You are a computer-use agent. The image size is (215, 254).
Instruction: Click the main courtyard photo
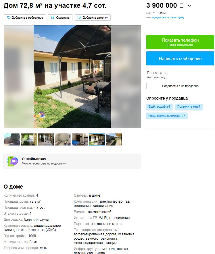pos(72,77)
